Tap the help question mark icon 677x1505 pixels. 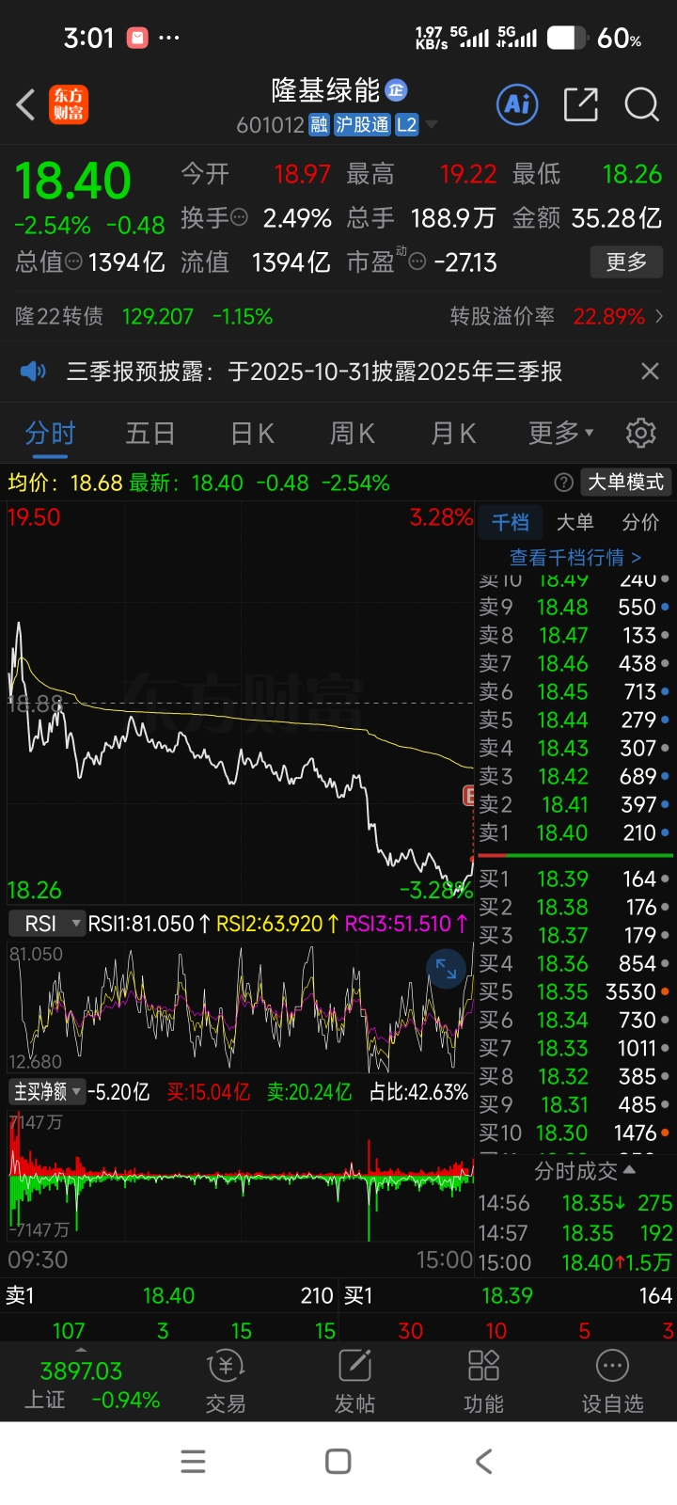564,483
